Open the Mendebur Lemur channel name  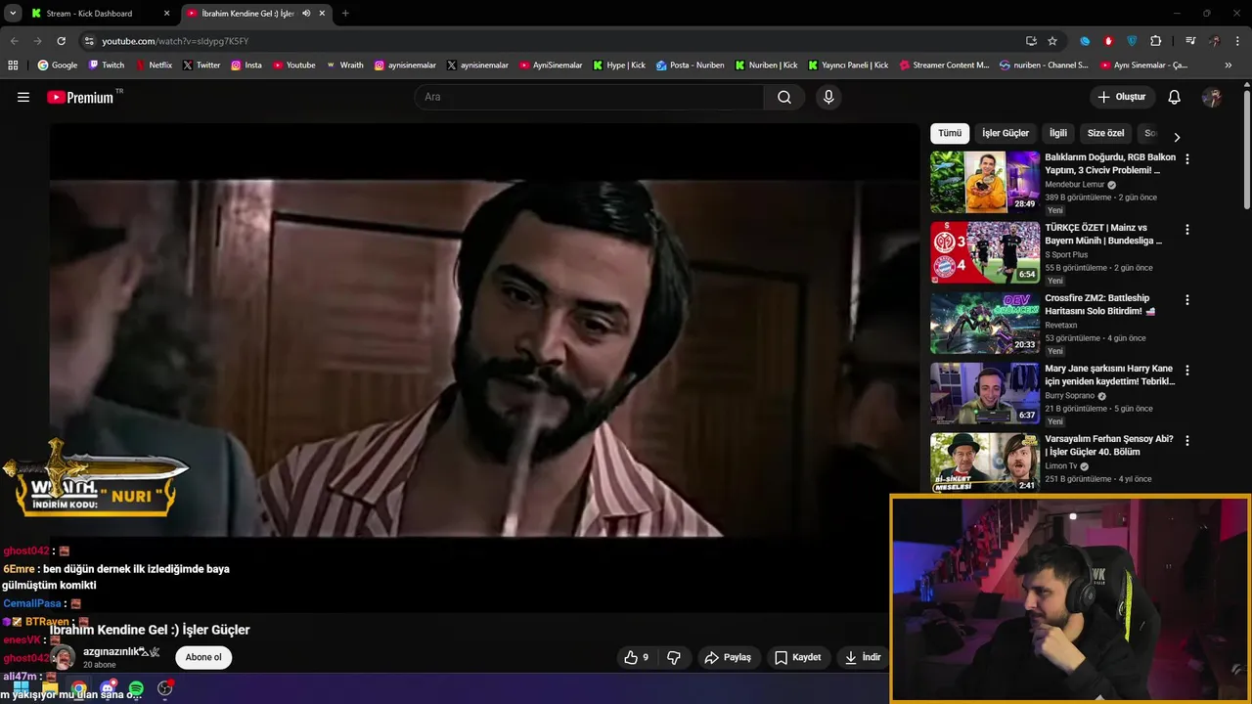[x=1074, y=185]
